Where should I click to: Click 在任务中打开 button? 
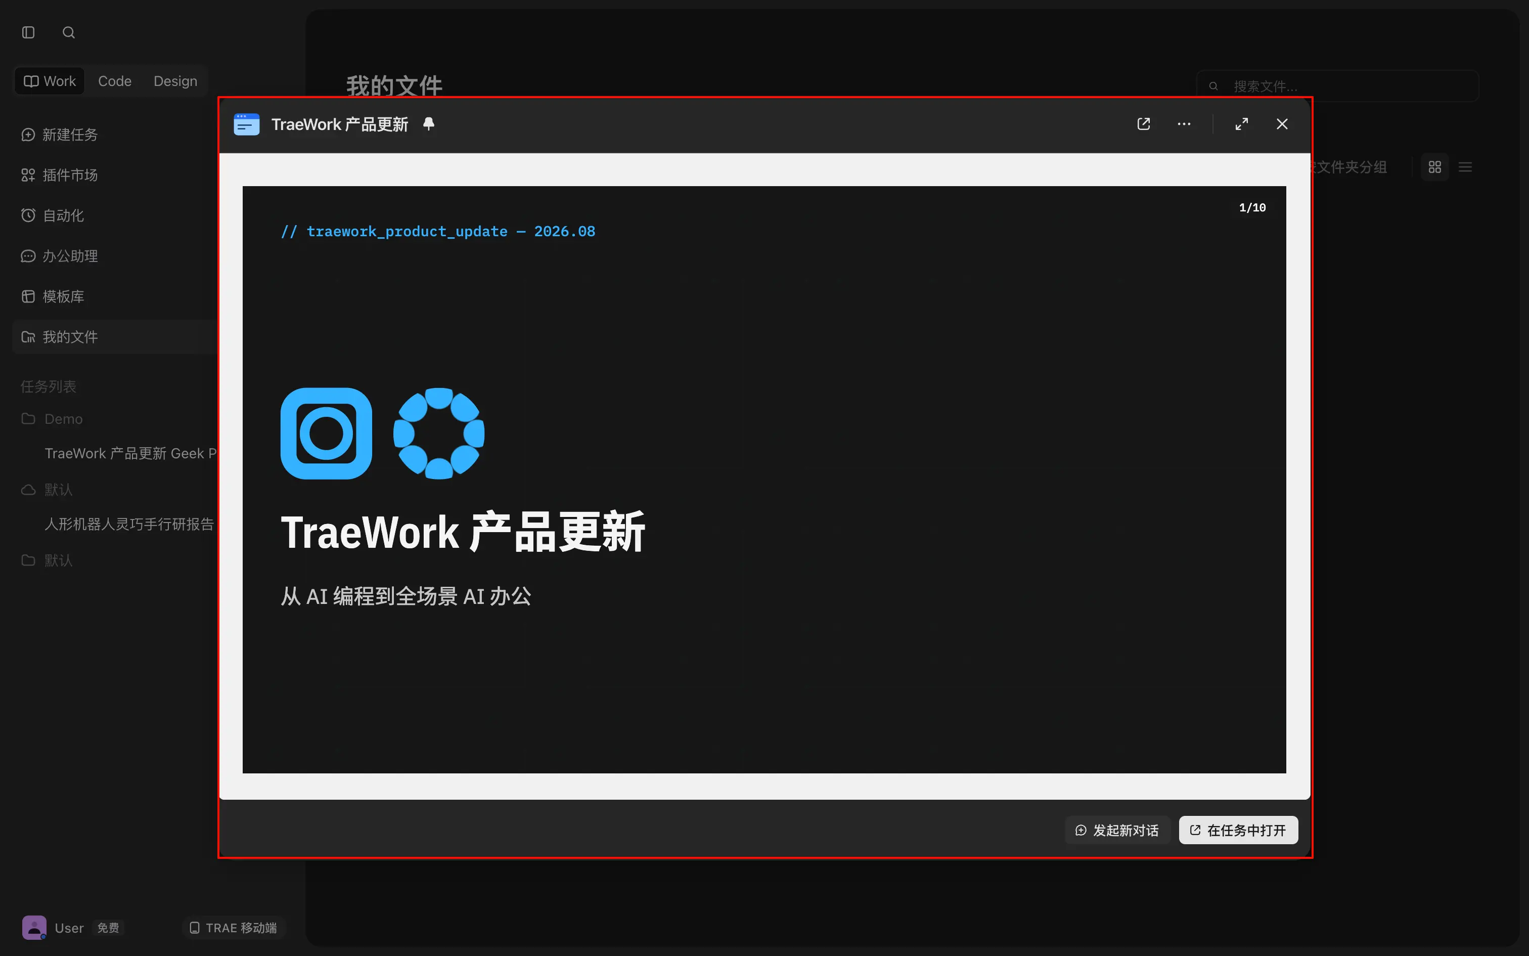coord(1238,830)
